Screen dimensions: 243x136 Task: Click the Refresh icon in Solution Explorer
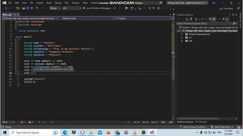coord(206,19)
